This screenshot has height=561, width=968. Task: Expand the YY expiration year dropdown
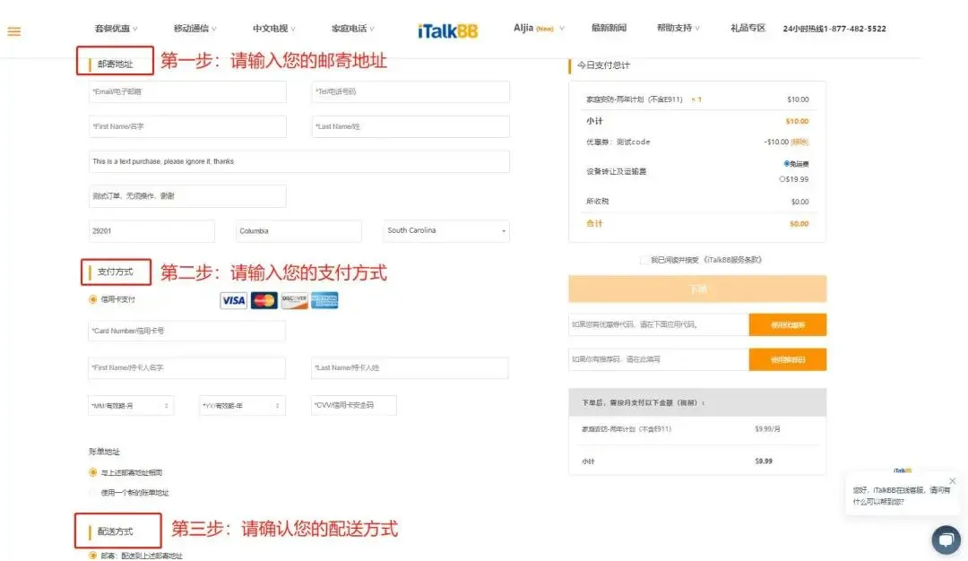(242, 406)
